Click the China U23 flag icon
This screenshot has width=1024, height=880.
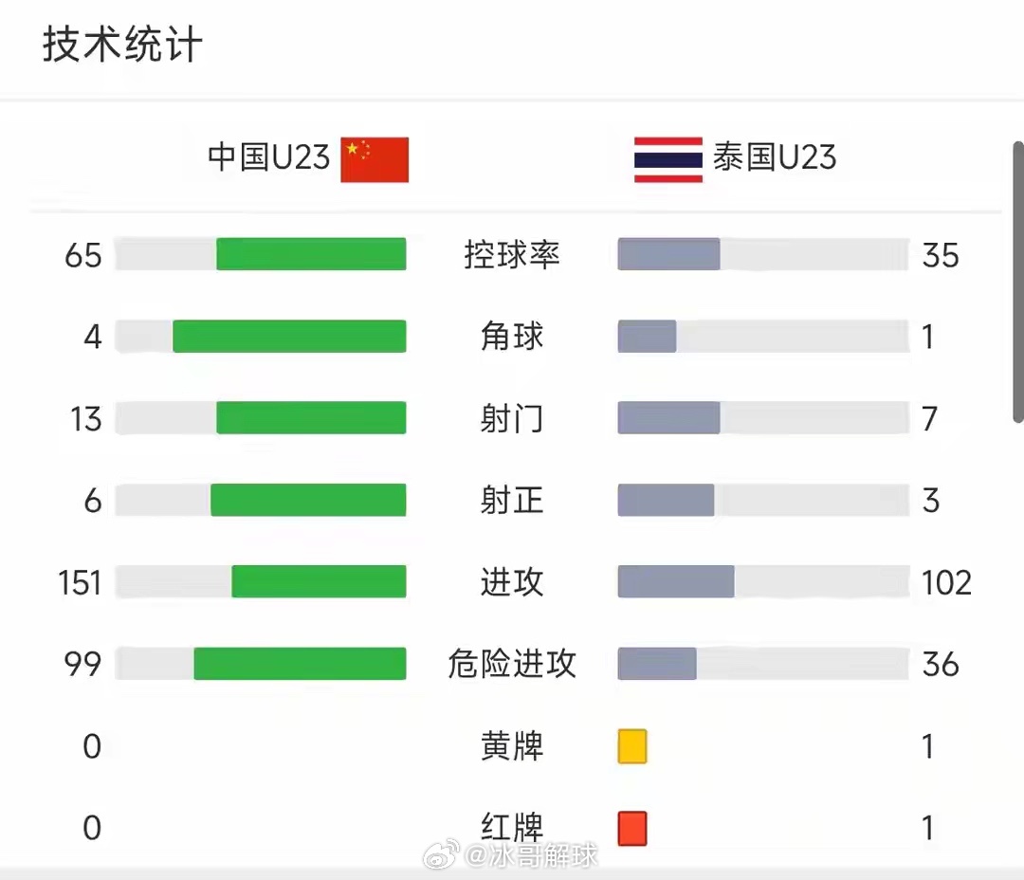coord(374,158)
